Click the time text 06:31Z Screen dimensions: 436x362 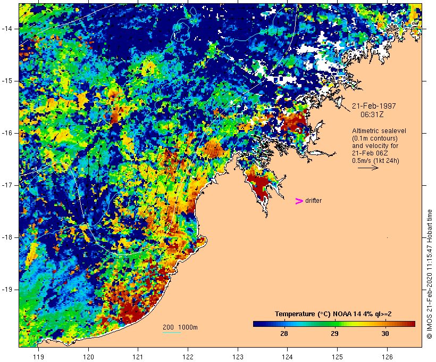(x=372, y=114)
